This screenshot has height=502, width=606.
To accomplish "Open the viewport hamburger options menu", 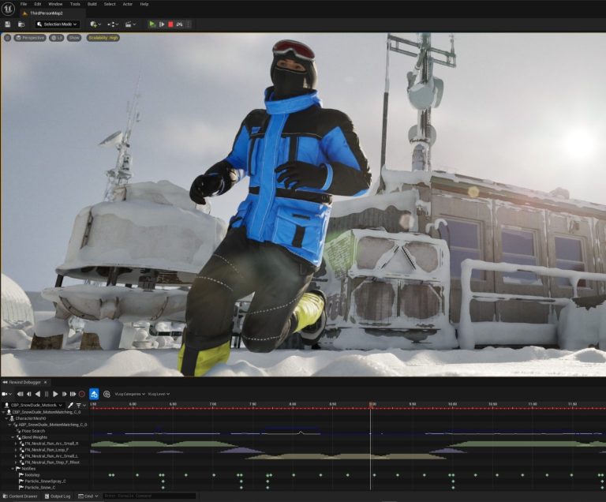I will tap(7, 38).
